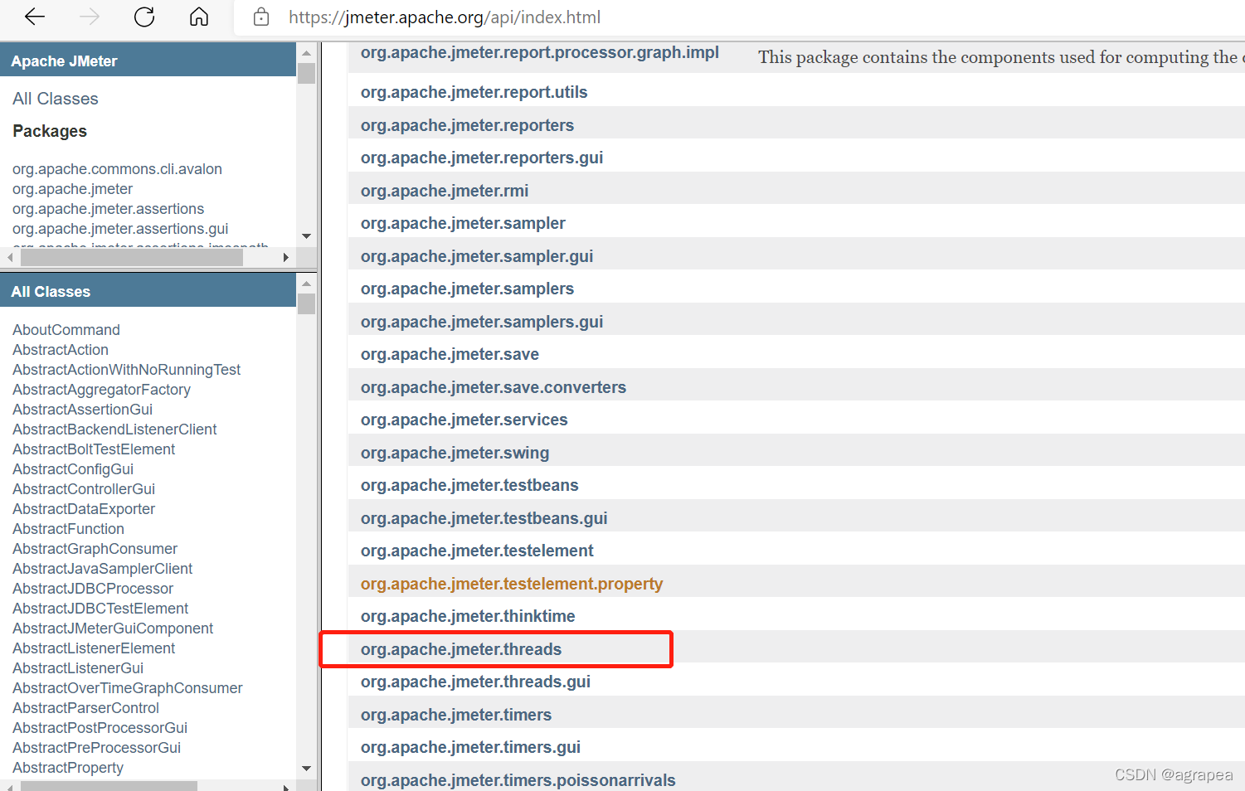Open the AboutCommand class

point(66,330)
